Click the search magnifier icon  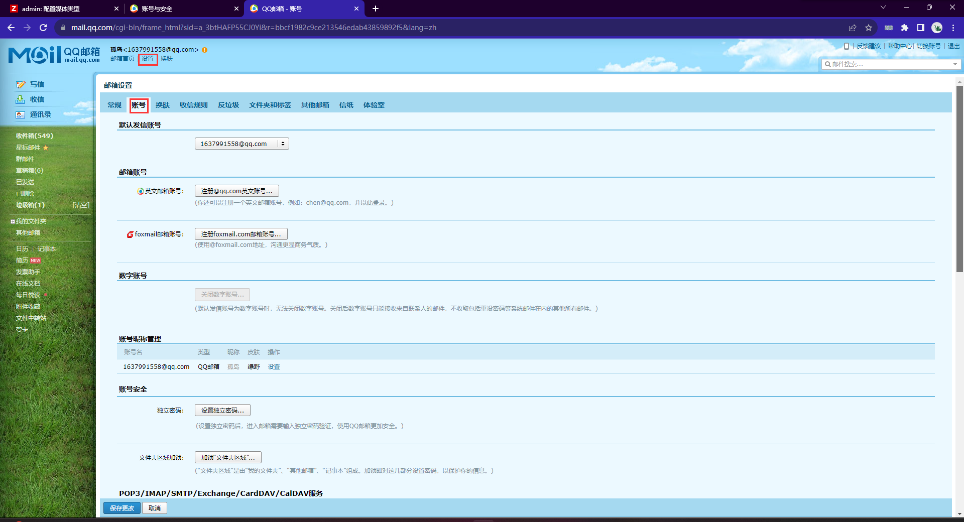(x=827, y=64)
